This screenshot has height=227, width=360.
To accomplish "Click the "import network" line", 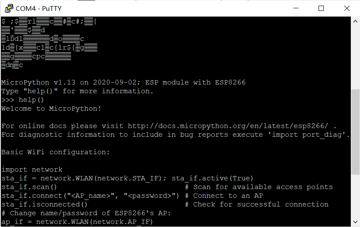I will point(32,169).
